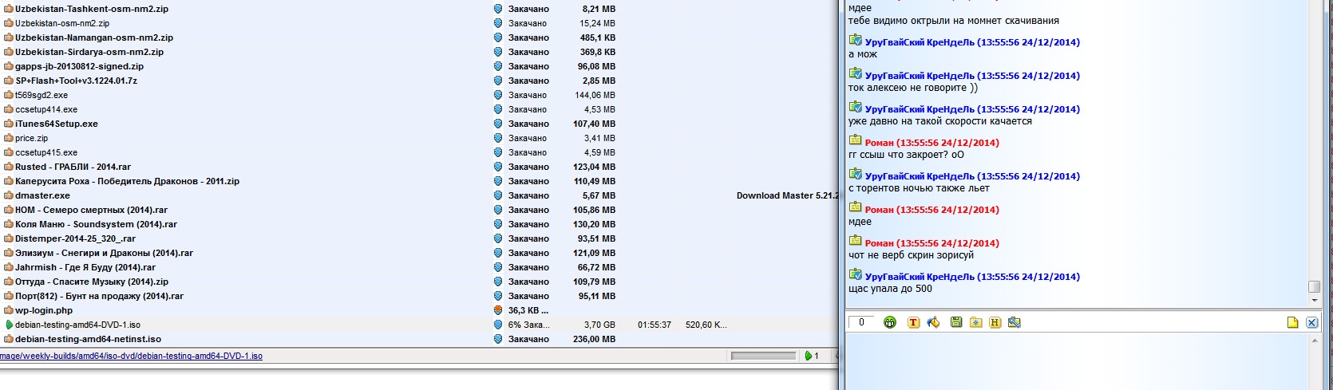The height and width of the screenshot is (390, 1333).
Task: Click the key icon in chat toolbar
Action: click(1015, 322)
